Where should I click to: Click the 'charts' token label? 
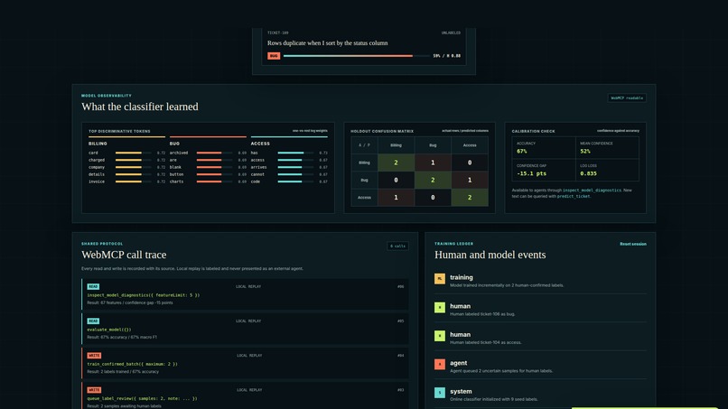(x=176, y=181)
